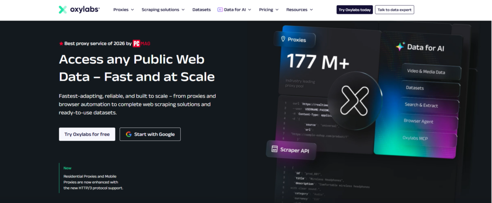492x203 pixels.
Task: Click the Data for AI panel heading
Action: pos(426,47)
